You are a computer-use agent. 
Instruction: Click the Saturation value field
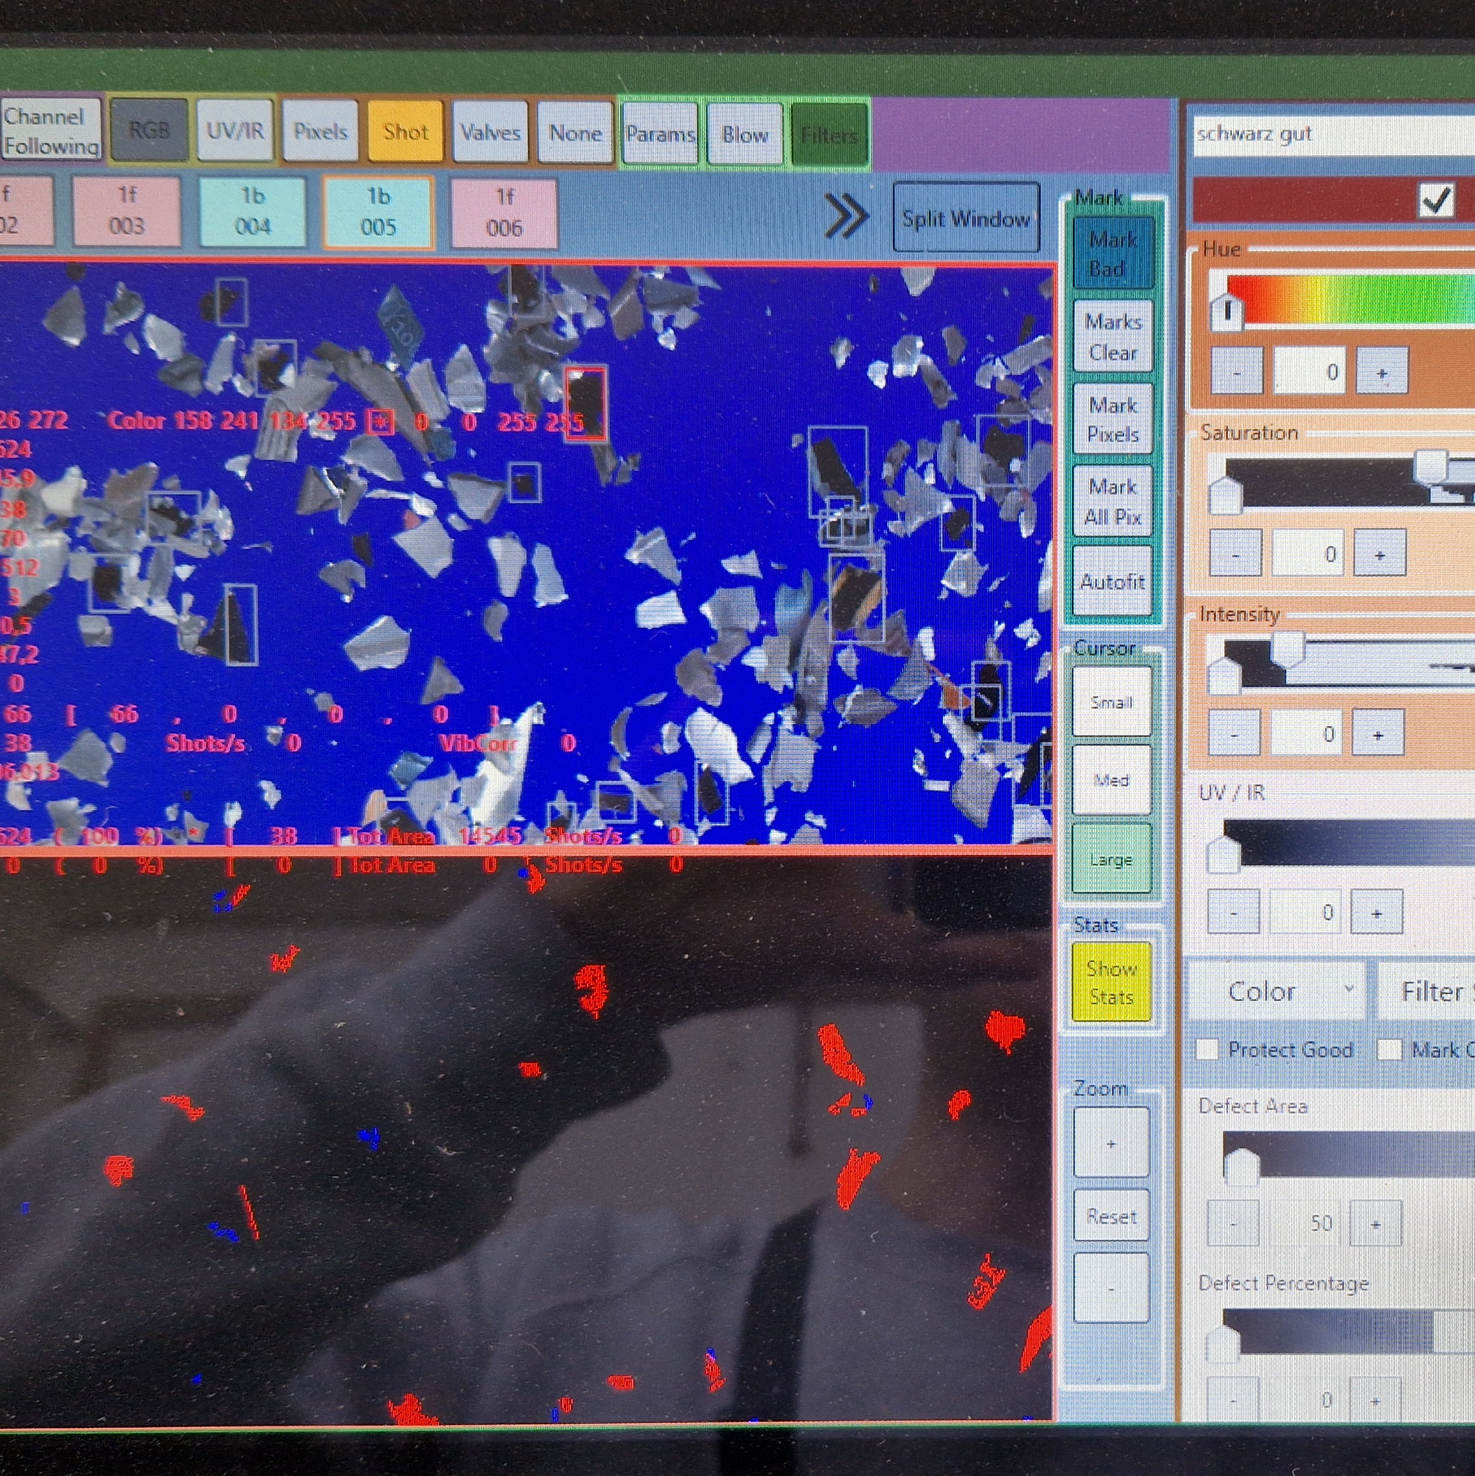tap(1307, 553)
